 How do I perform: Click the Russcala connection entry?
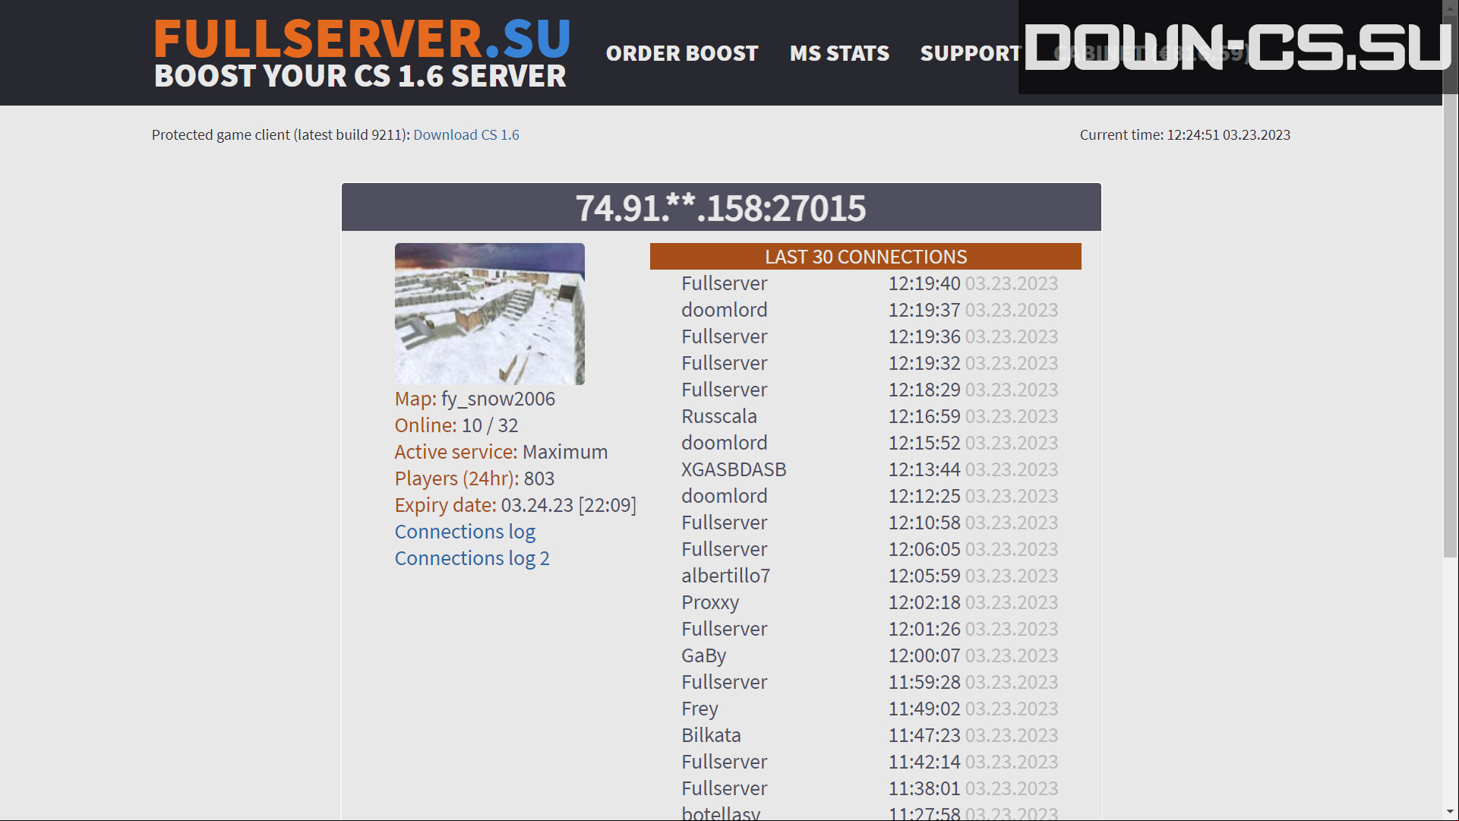tap(719, 416)
